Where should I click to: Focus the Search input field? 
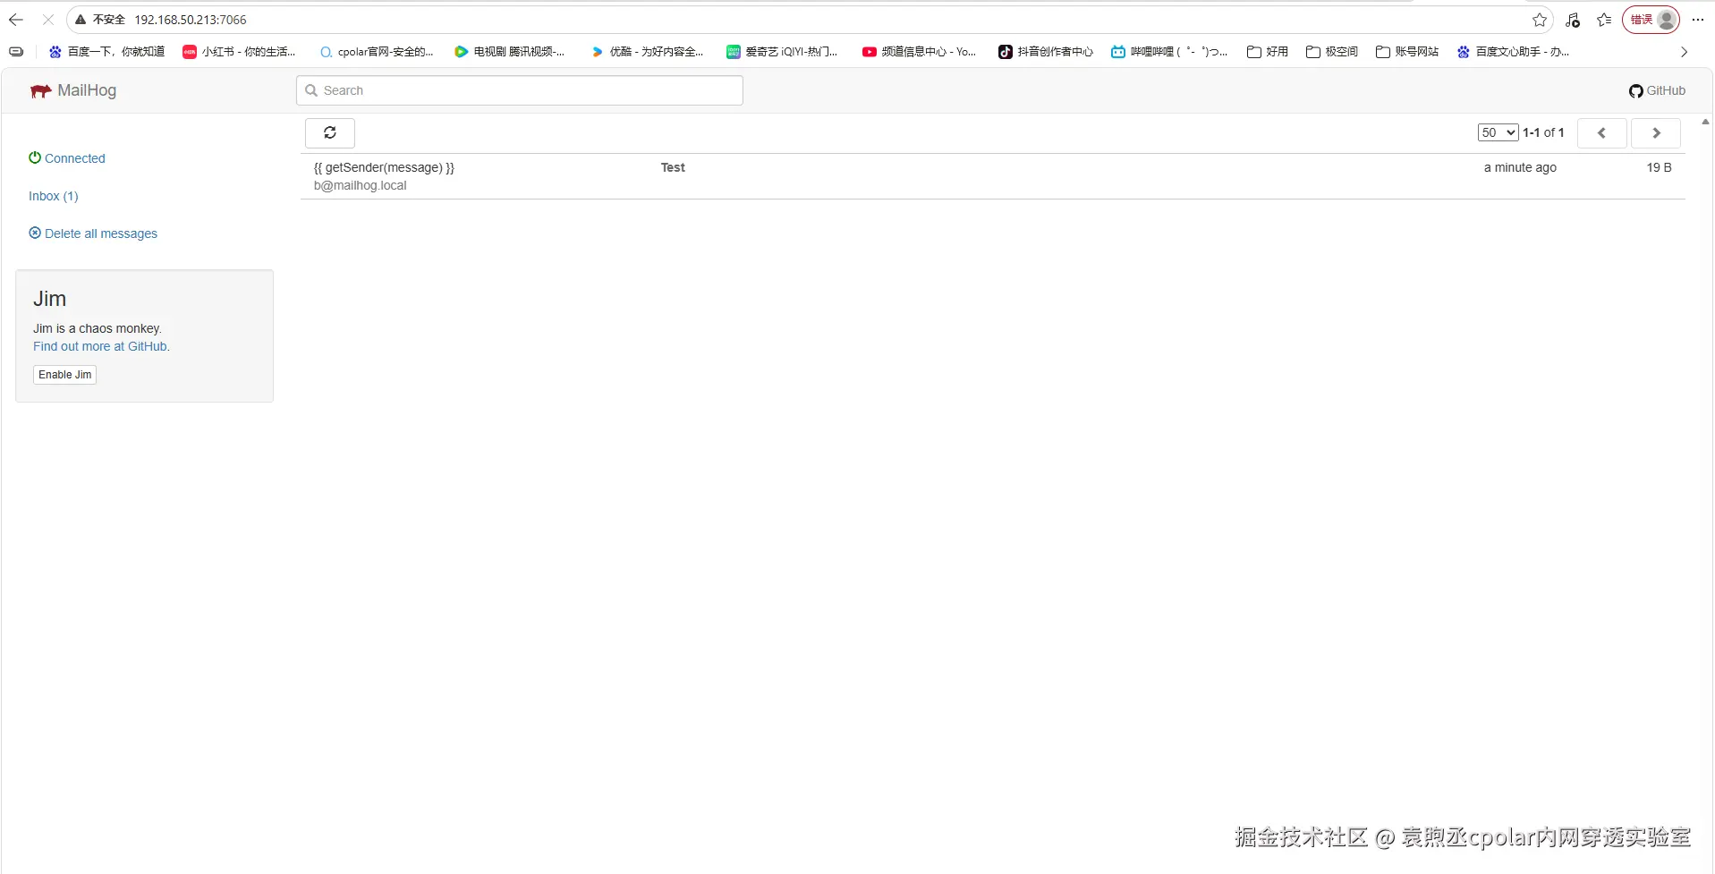(x=520, y=90)
